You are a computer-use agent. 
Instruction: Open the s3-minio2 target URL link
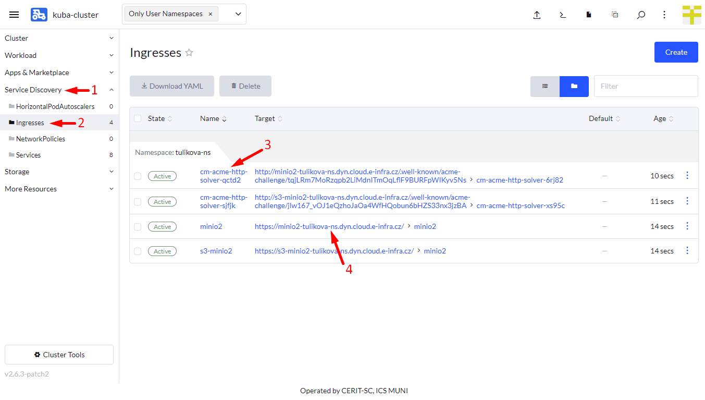click(x=334, y=251)
